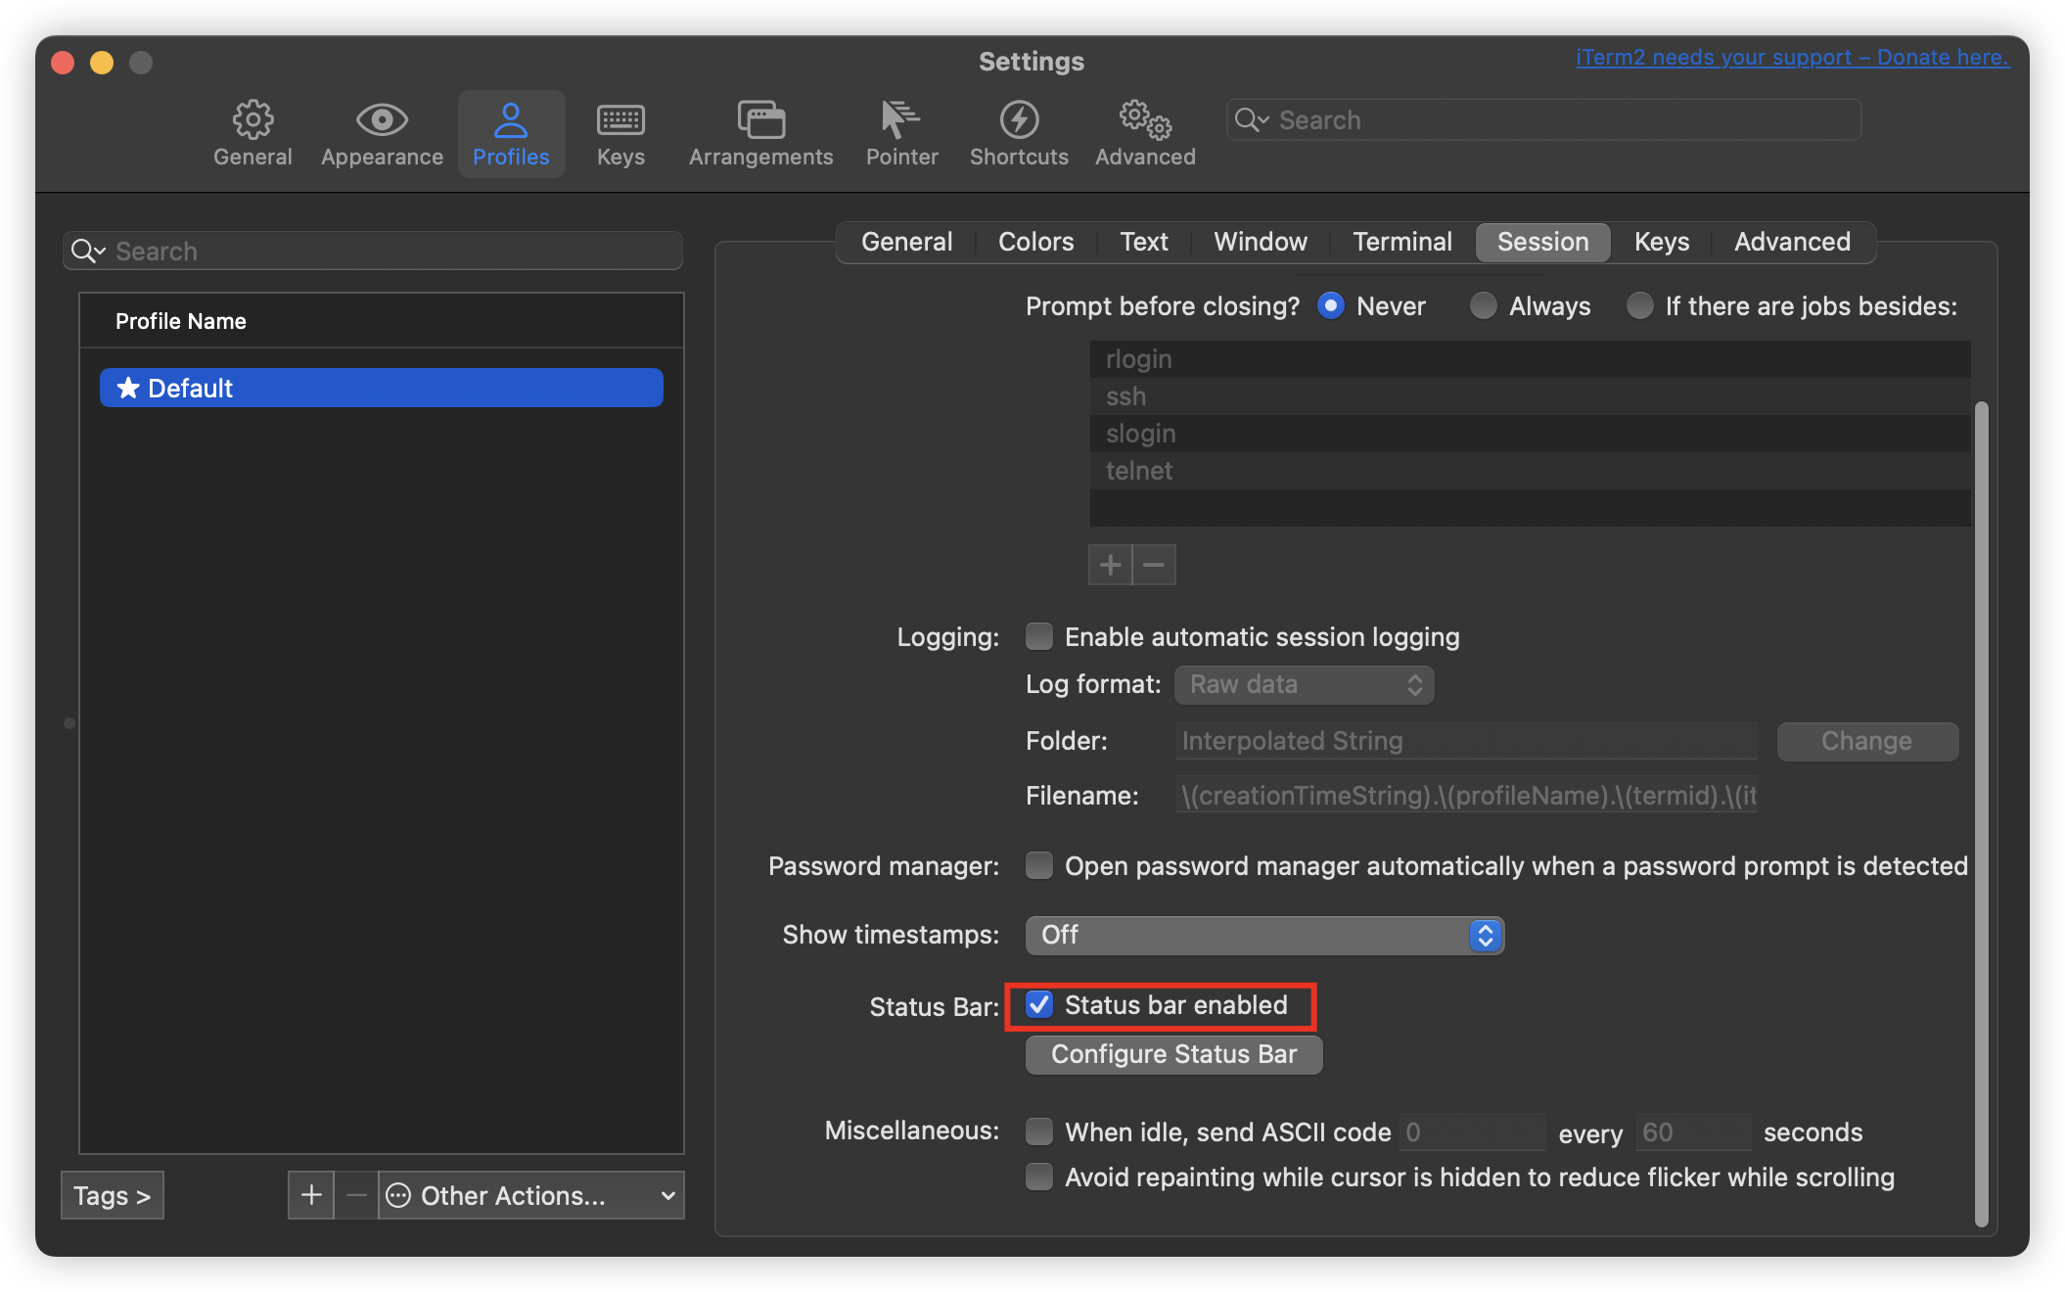Switch to the Colors profile tab
This screenshot has width=2065, height=1292.
(1035, 242)
